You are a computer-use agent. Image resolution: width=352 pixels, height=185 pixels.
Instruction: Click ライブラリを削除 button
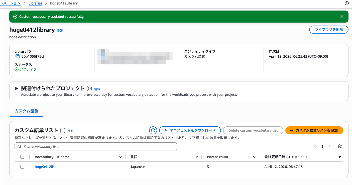[x=329, y=30]
